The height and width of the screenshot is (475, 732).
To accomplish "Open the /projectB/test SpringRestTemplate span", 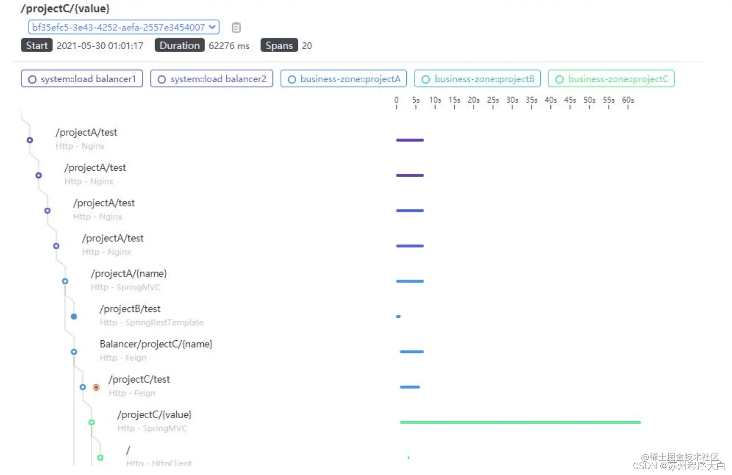I will pos(151,315).
